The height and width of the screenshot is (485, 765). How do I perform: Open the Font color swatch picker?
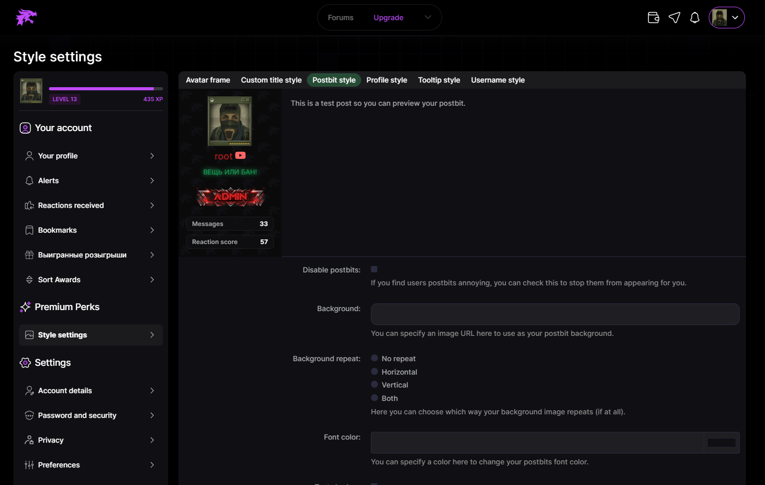pos(721,443)
